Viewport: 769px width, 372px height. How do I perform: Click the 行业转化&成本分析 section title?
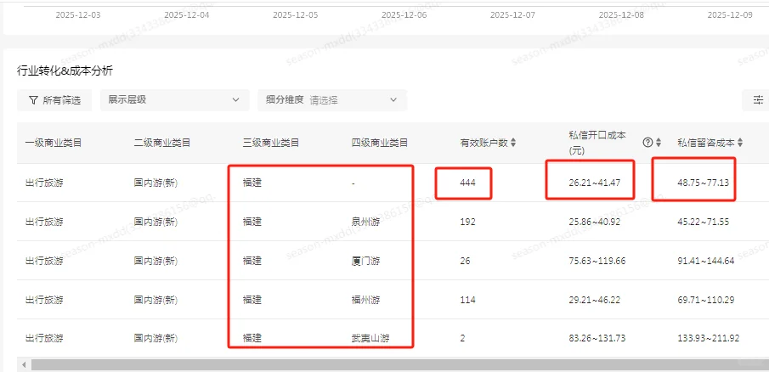pos(65,71)
